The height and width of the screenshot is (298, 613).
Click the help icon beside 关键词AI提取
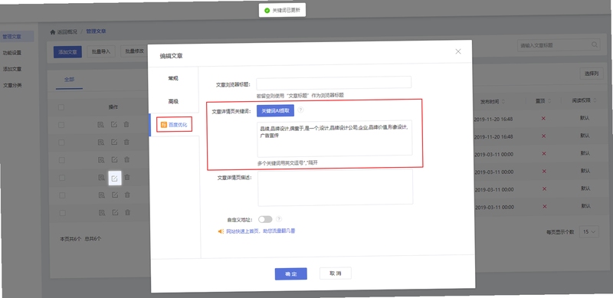(300, 110)
